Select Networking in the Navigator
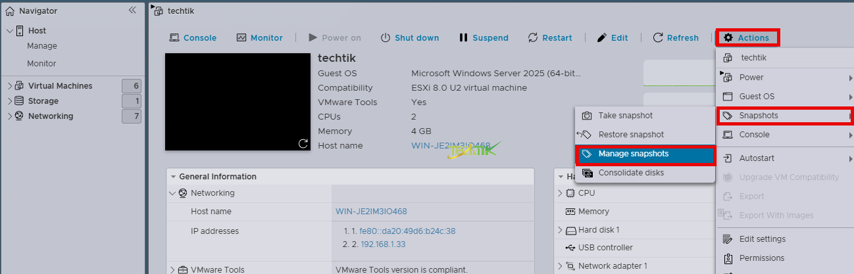The image size is (854, 274). click(51, 116)
